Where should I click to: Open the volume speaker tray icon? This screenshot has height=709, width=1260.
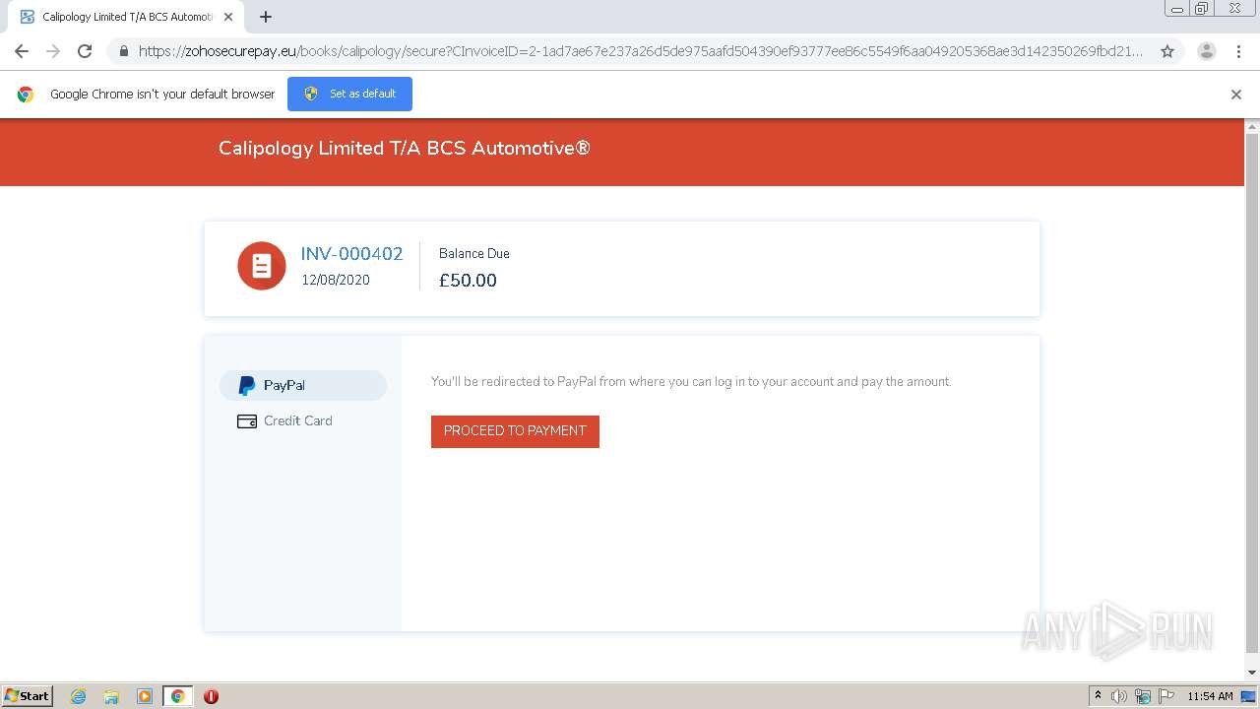click(1119, 696)
